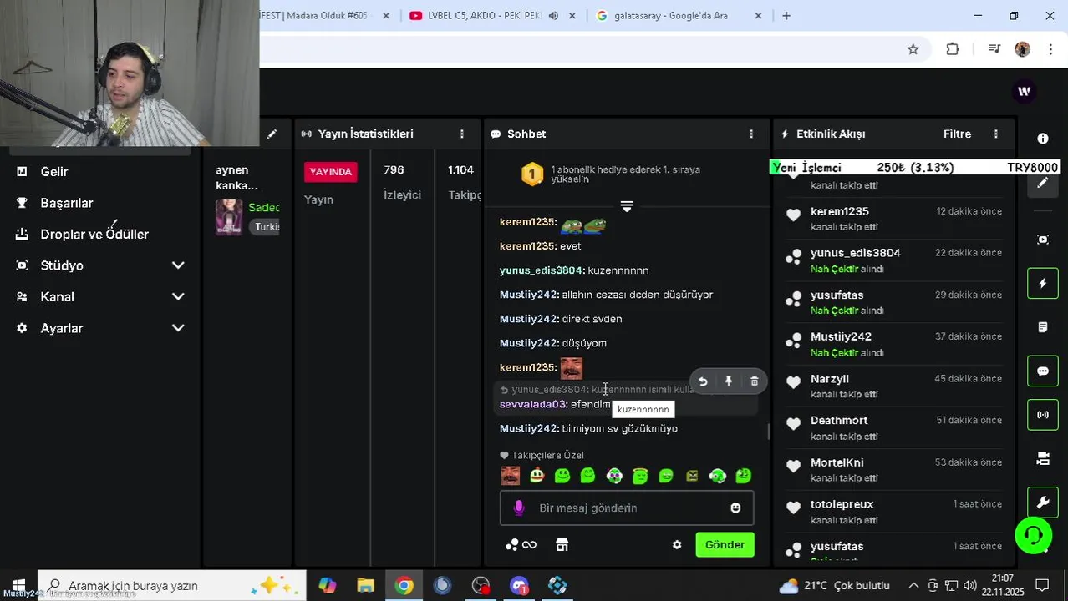Open the Discord icon in the taskbar
The width and height of the screenshot is (1068, 601).
tap(519, 586)
